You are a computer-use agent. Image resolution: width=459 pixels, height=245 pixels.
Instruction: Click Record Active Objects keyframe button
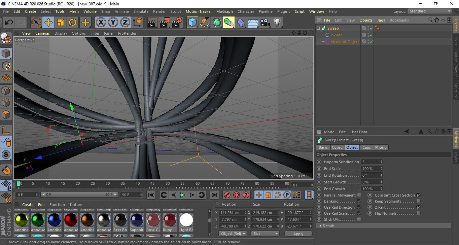click(227, 195)
